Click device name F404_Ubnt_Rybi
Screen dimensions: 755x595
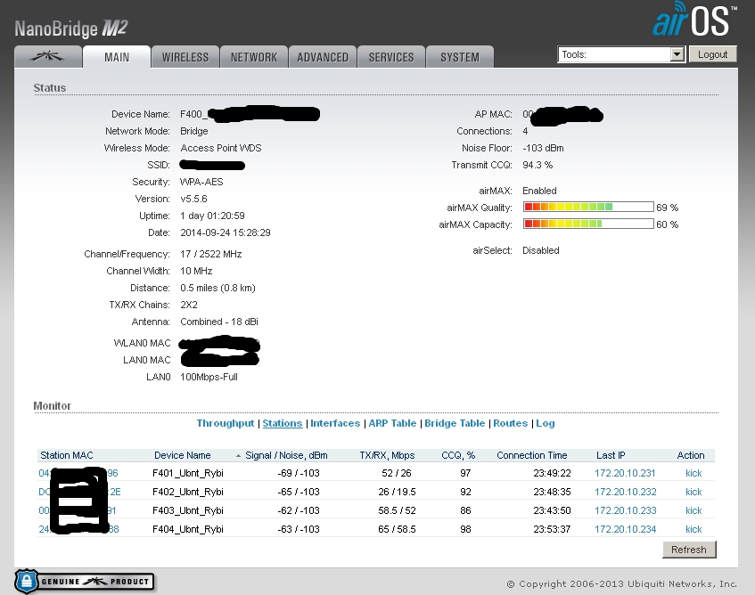click(x=188, y=529)
